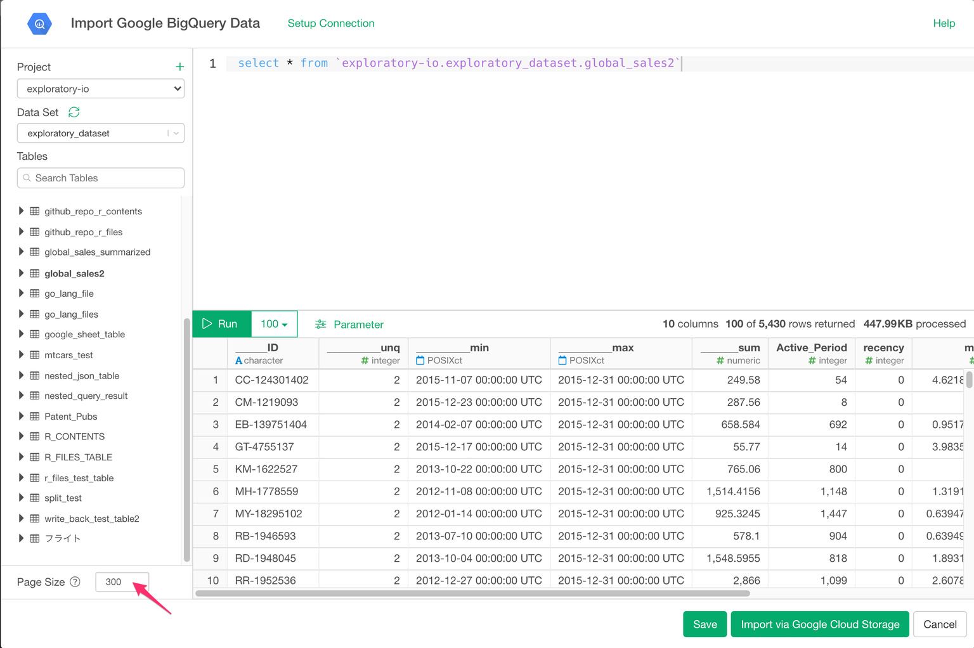
Task: Refresh the Data Set list
Action: tap(74, 112)
